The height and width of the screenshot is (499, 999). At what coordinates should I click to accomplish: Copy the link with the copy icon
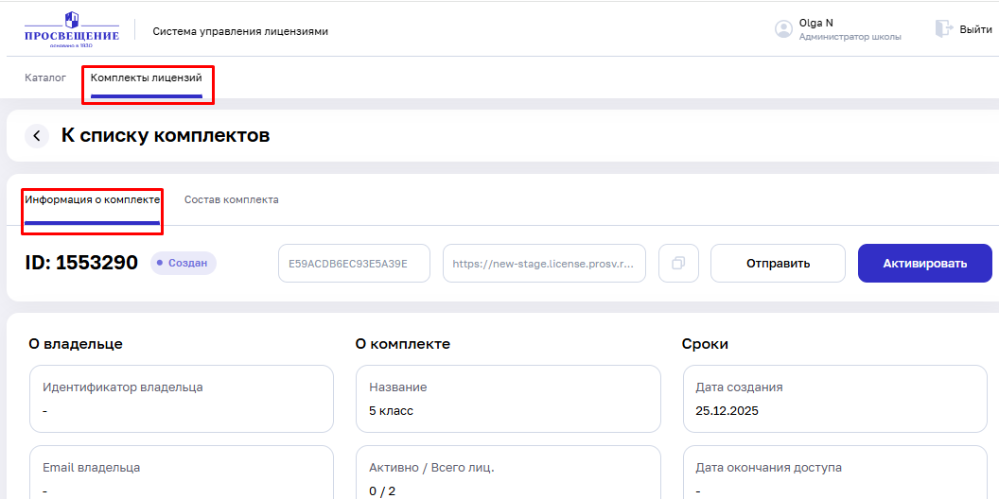click(x=678, y=264)
